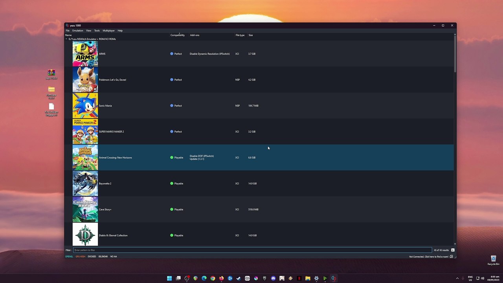Sort by the Size column header
Viewport: 503px width, 283px height.
251,35
